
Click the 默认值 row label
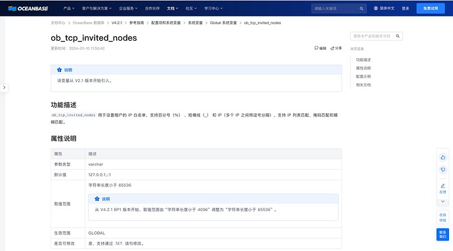point(60,175)
